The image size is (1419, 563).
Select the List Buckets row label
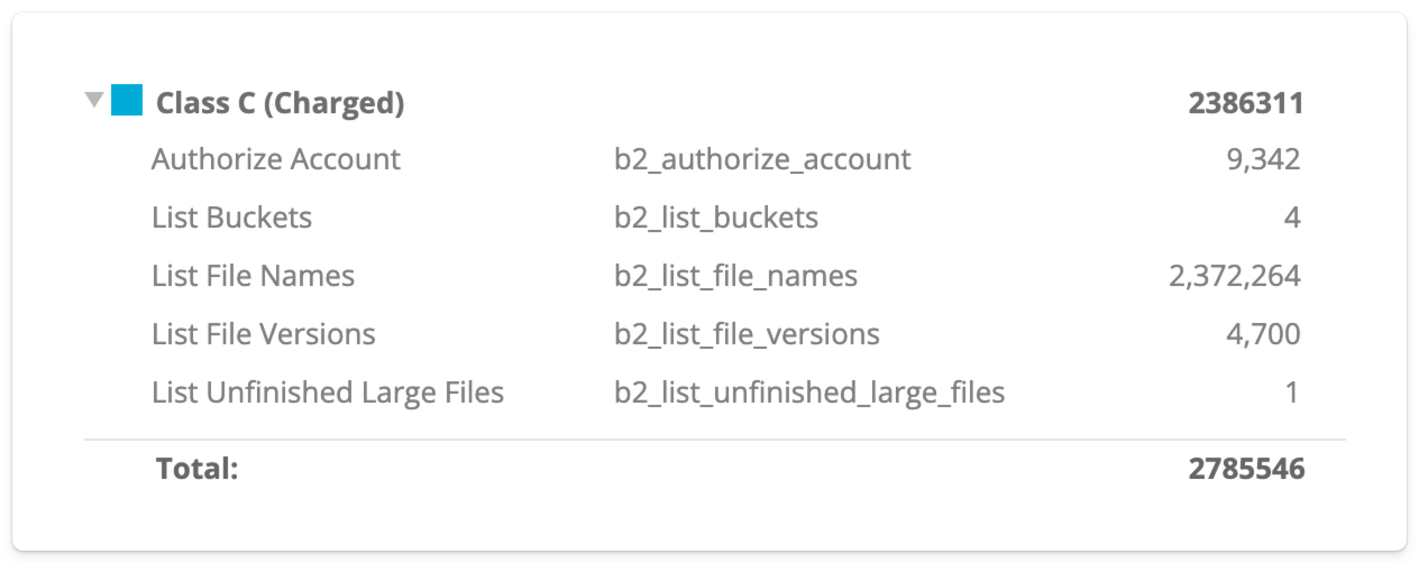pos(232,218)
